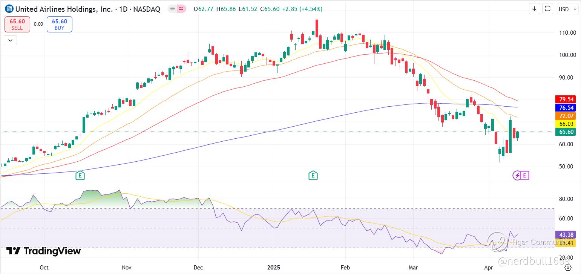Click the down arrow button beside USD
The width and height of the screenshot is (581, 274).
tap(534, 9)
